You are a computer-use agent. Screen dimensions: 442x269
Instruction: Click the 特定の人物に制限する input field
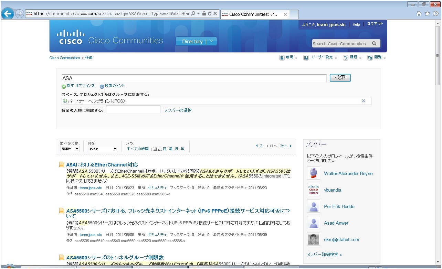[133, 109]
